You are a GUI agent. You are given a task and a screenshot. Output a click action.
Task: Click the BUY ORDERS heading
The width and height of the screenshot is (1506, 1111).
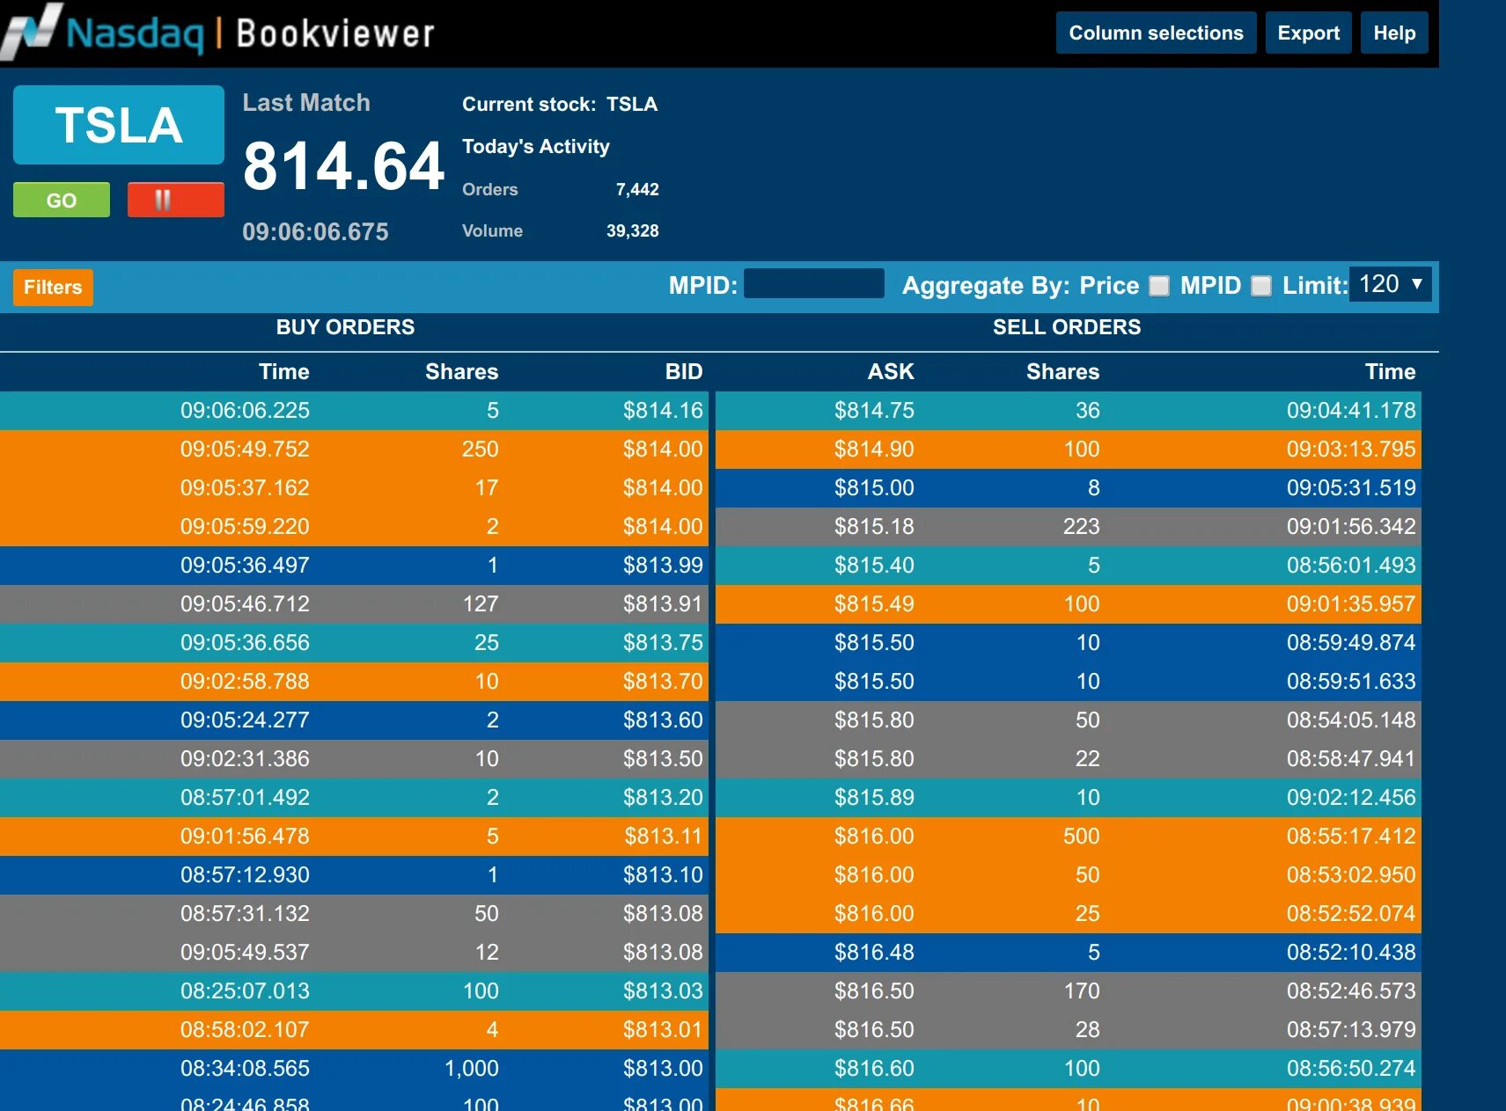tap(345, 327)
